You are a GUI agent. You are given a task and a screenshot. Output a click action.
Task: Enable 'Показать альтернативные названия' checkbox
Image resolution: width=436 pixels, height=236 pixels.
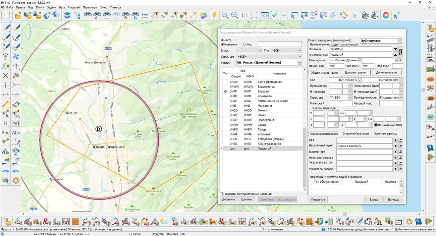[221, 194]
